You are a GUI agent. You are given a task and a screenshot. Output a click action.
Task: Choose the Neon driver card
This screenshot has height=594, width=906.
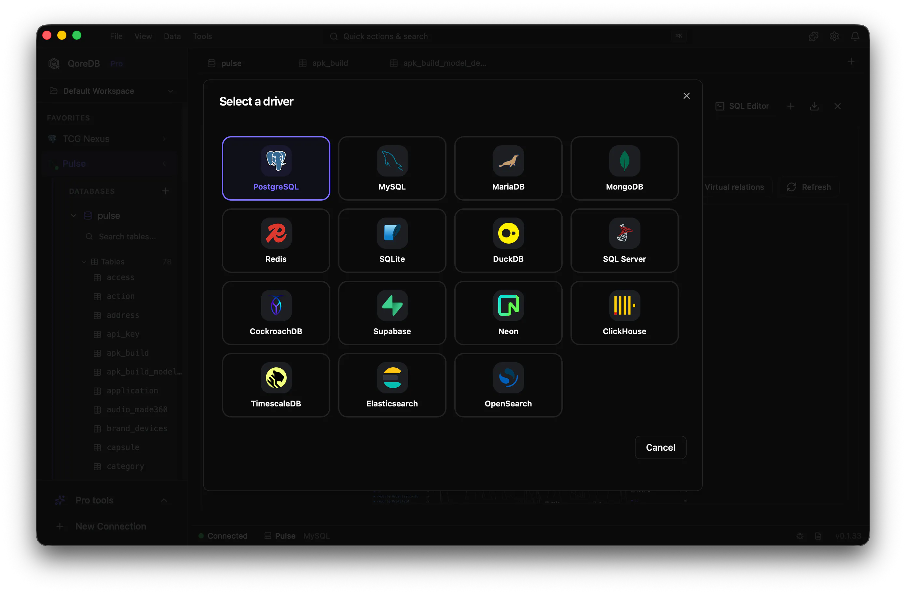click(508, 313)
